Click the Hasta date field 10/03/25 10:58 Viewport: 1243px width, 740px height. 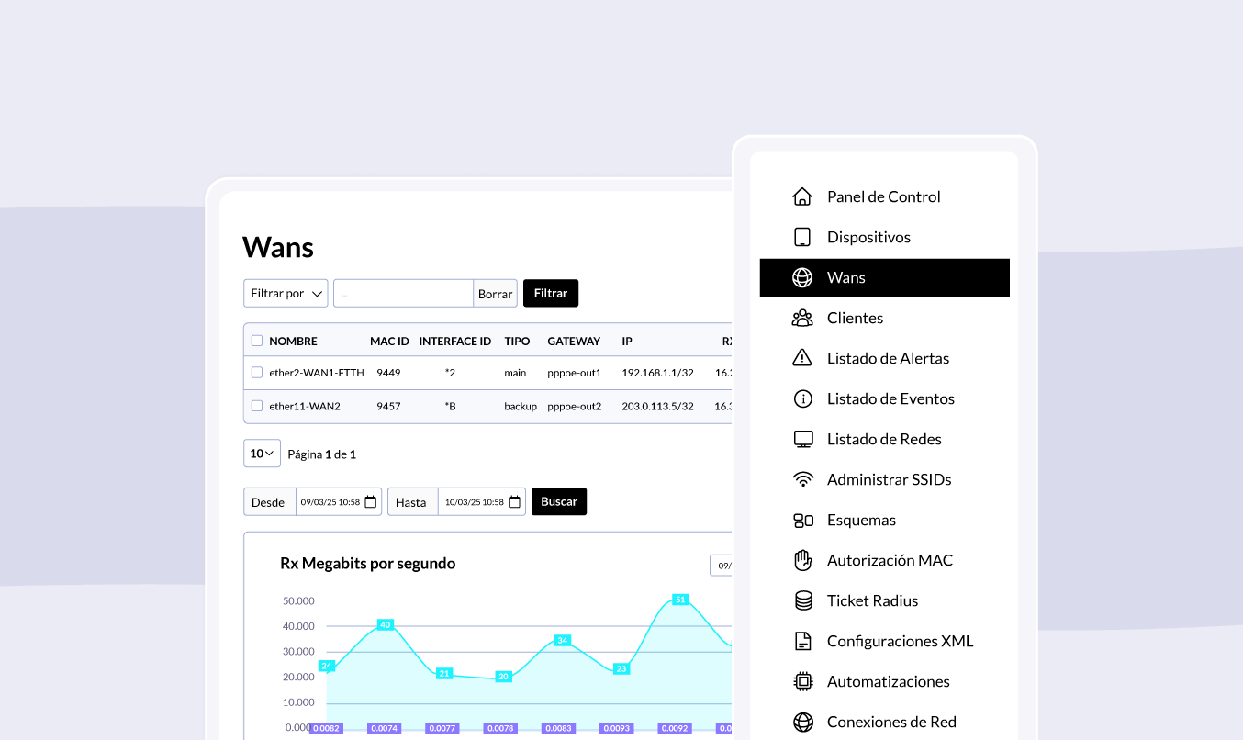pyautogui.click(x=482, y=502)
